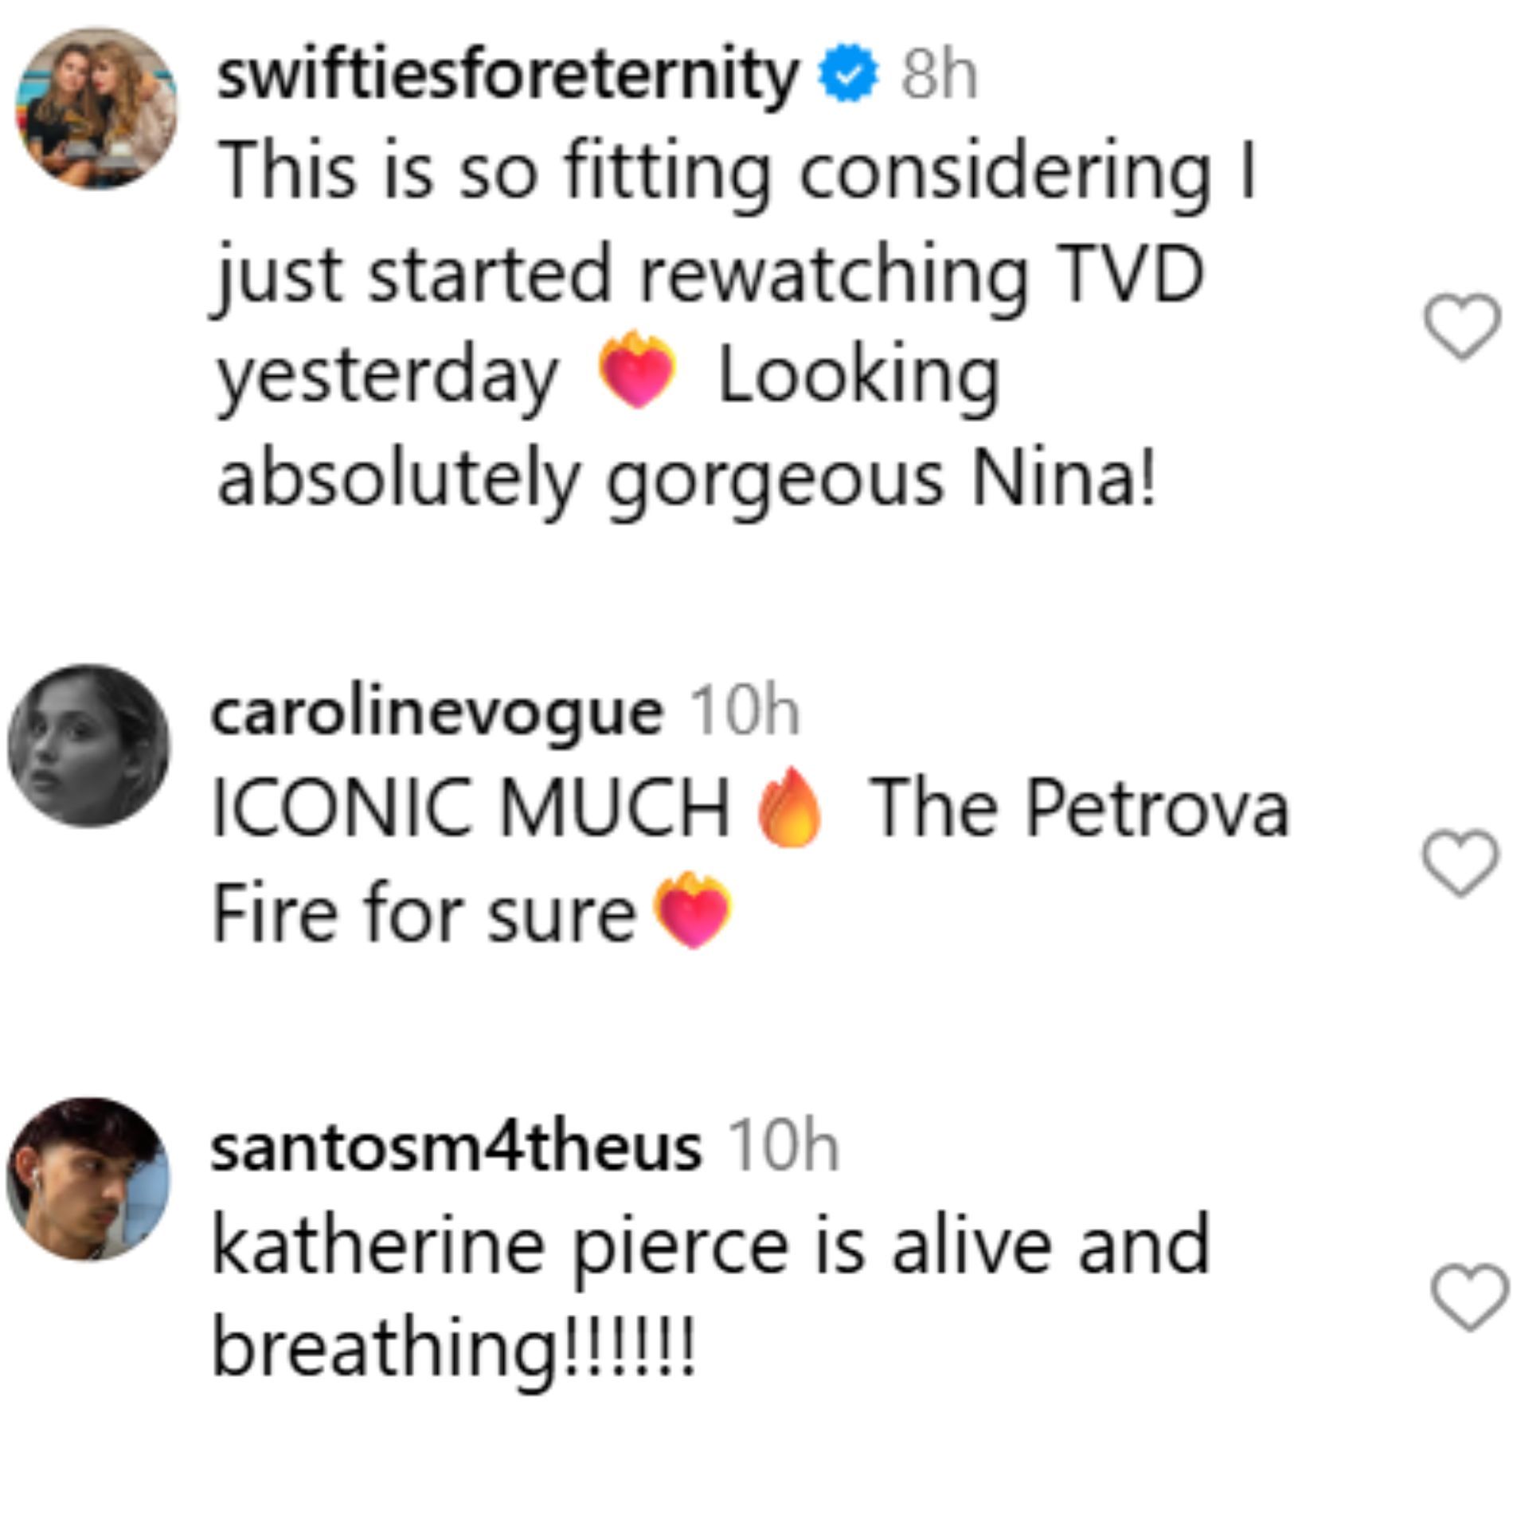Click the flame emoji after ICONIC MUCH
Screen dimensions: 1513x1513
[x=789, y=807]
